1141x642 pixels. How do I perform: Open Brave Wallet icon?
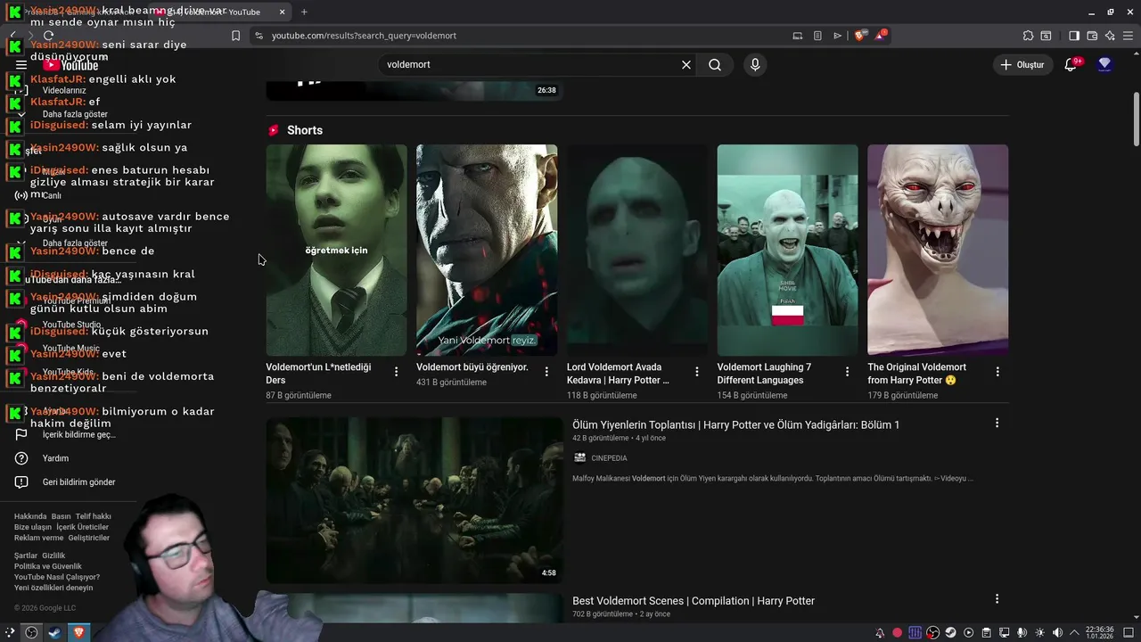1092,36
